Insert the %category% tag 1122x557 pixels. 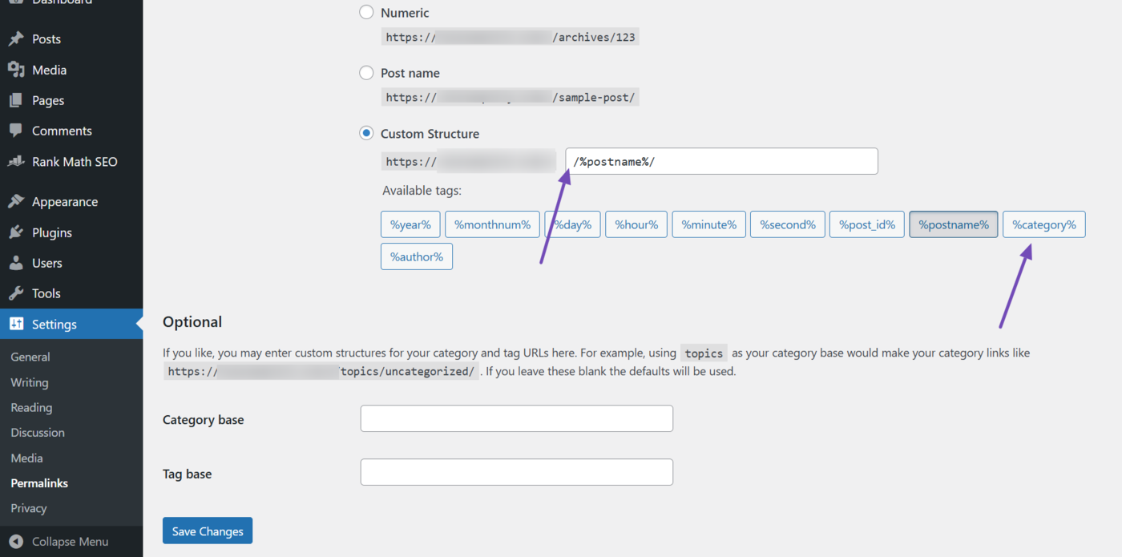[1044, 224]
